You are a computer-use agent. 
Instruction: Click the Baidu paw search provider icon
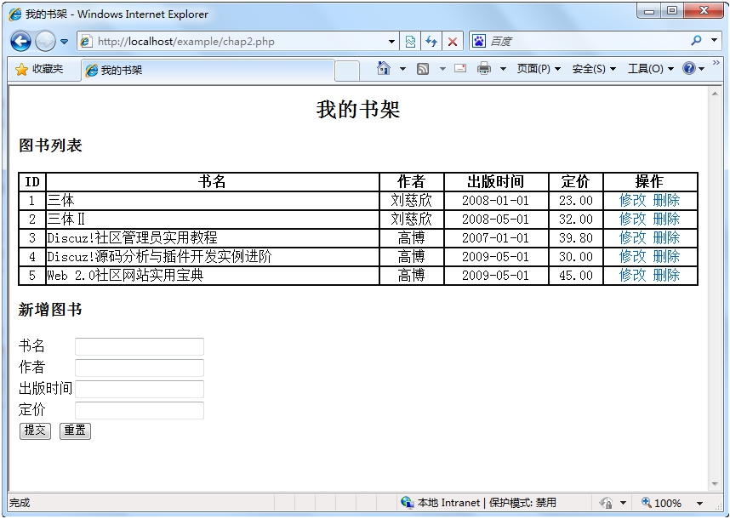(479, 41)
